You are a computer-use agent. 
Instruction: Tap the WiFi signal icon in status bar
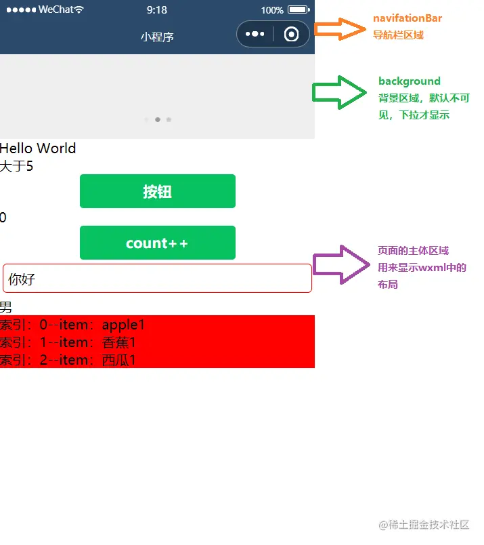pyautogui.click(x=79, y=9)
